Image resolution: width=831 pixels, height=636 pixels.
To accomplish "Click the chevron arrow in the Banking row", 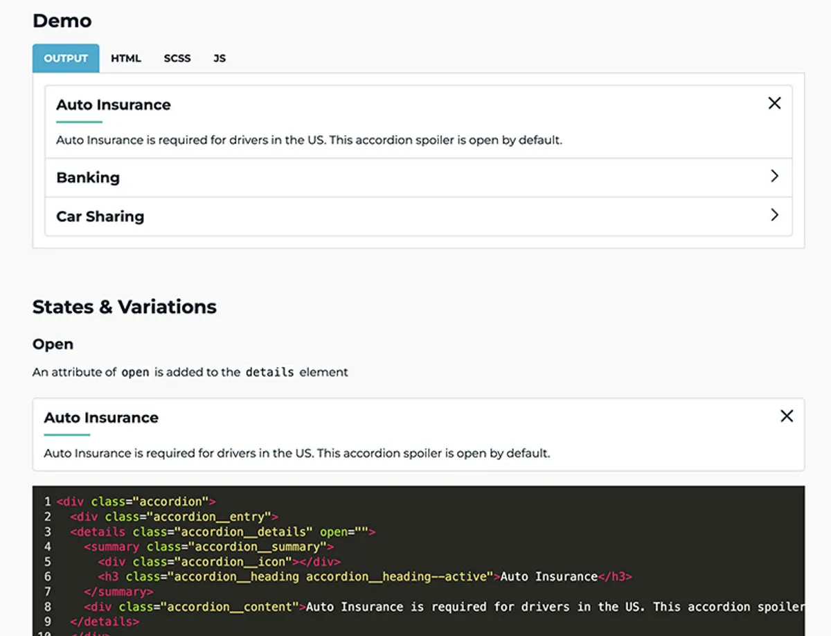I will [774, 176].
